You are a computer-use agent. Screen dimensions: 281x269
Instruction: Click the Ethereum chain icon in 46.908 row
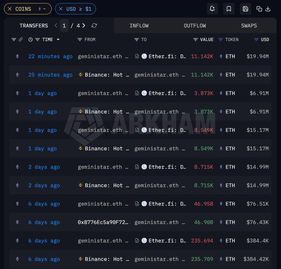click(17, 222)
